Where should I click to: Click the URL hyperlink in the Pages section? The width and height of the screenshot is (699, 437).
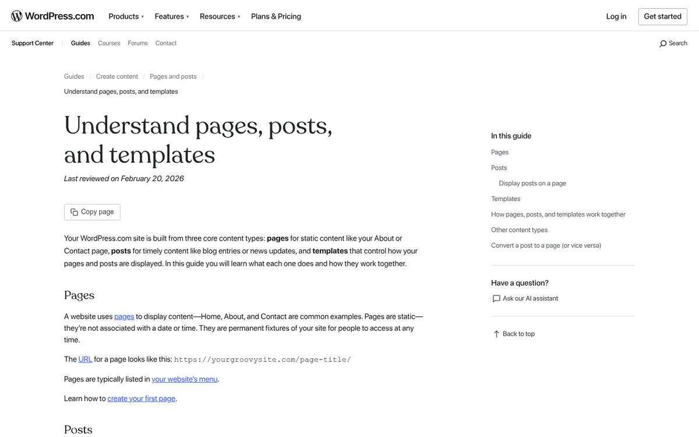84,359
